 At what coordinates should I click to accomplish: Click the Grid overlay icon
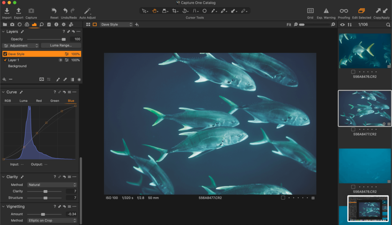(311, 11)
